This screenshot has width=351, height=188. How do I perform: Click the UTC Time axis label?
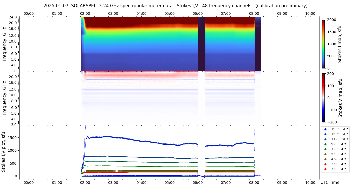click(330, 183)
